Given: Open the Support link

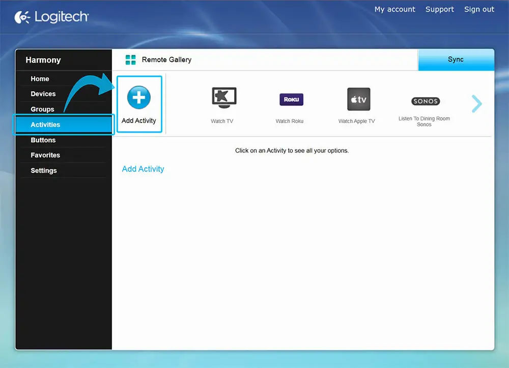Looking at the screenshot, I should [440, 9].
